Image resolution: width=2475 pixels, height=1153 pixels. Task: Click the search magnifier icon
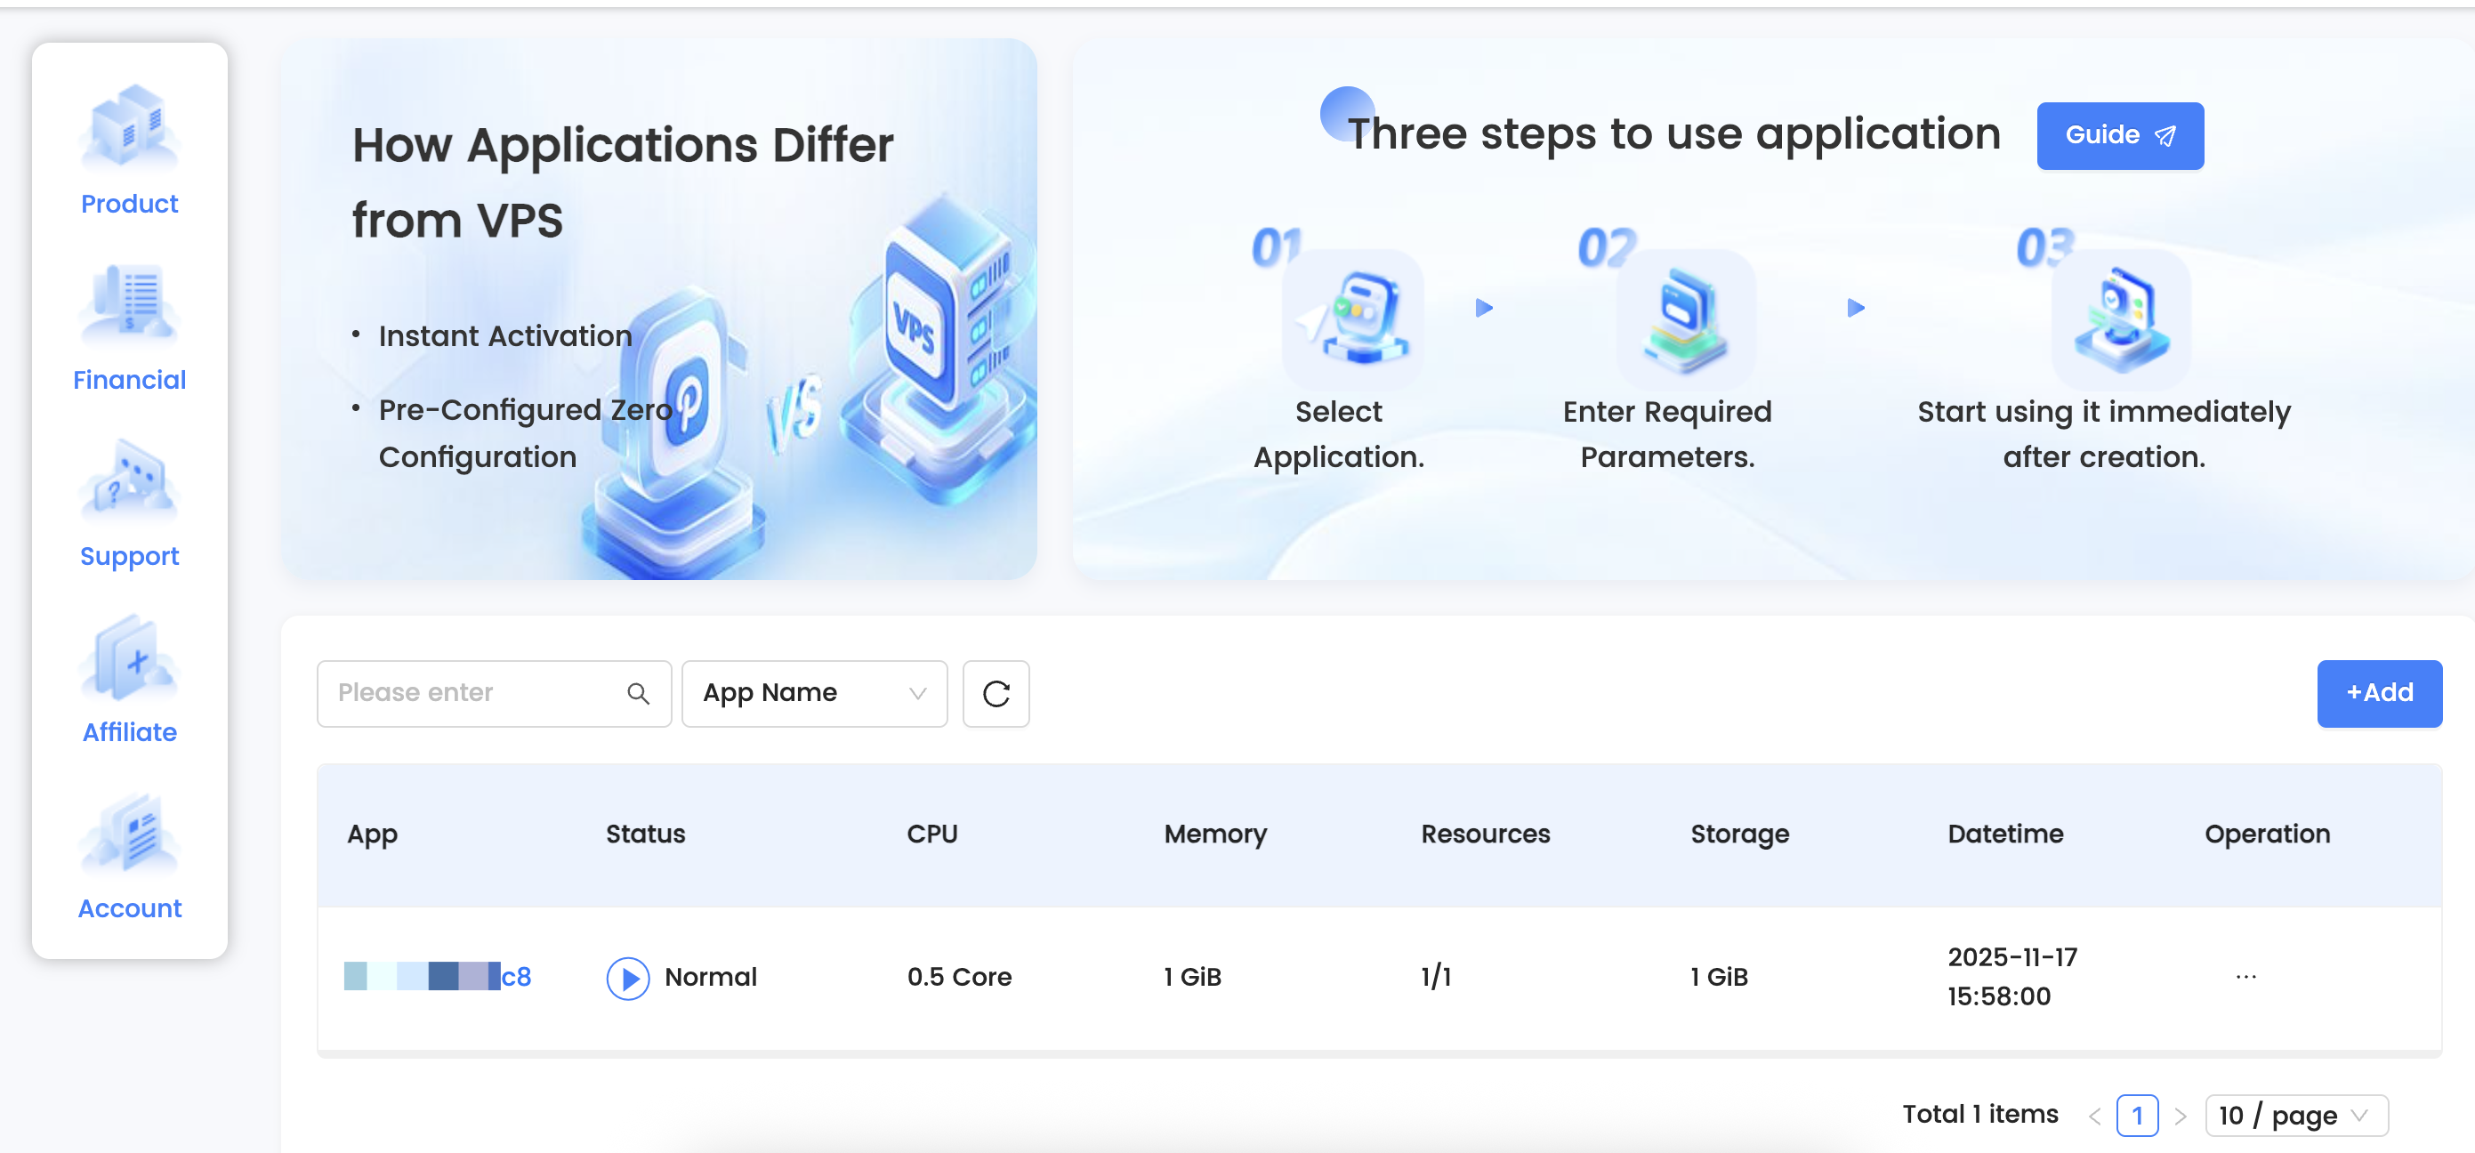(x=638, y=693)
